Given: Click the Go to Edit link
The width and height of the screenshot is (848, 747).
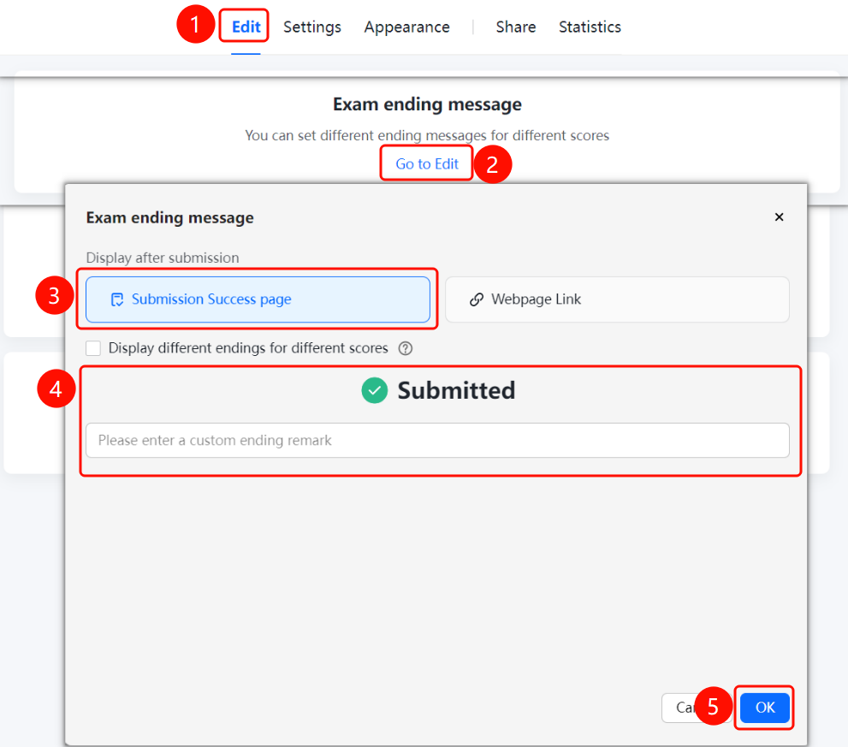Looking at the screenshot, I should tap(427, 163).
